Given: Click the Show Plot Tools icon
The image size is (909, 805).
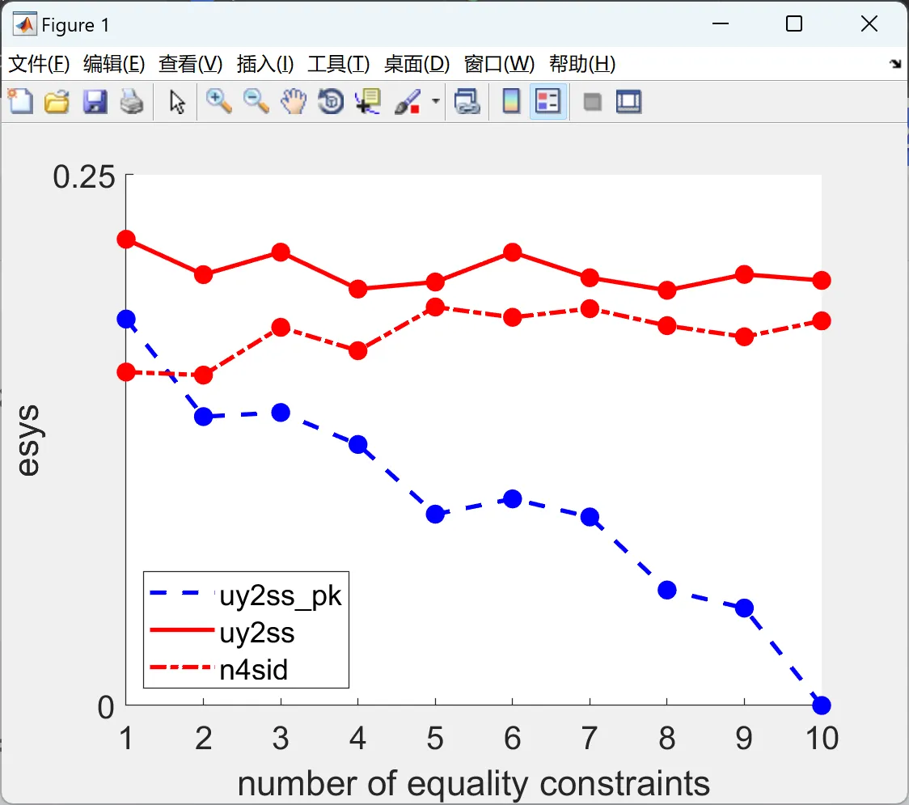Looking at the screenshot, I should pos(628,102).
